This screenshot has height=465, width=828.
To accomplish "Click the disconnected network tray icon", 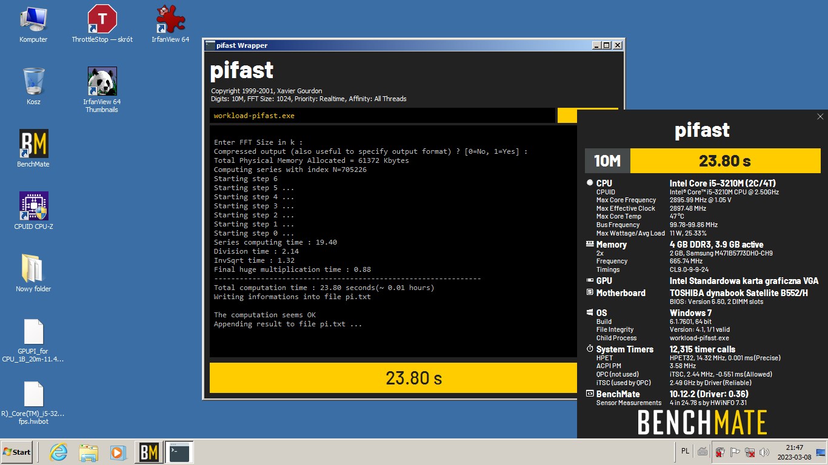I will [750, 452].
